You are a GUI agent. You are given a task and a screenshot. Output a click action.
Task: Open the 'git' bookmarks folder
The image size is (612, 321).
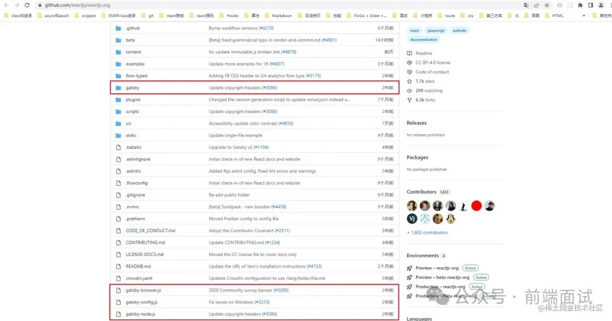click(147, 16)
